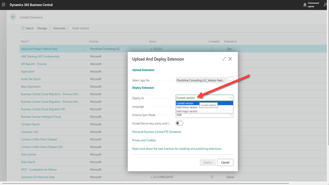Image resolution: width=329 pixels, height=185 pixels.
Task: Go back using the arrow button
Action: [x=13, y=17]
